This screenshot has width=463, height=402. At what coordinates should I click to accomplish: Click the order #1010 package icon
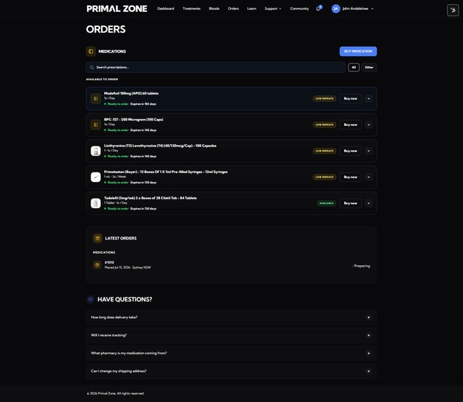click(97, 265)
